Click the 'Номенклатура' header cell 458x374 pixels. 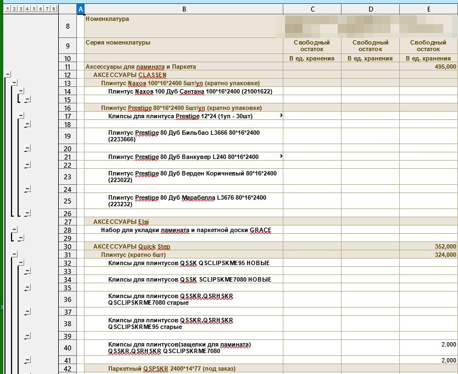coord(184,26)
